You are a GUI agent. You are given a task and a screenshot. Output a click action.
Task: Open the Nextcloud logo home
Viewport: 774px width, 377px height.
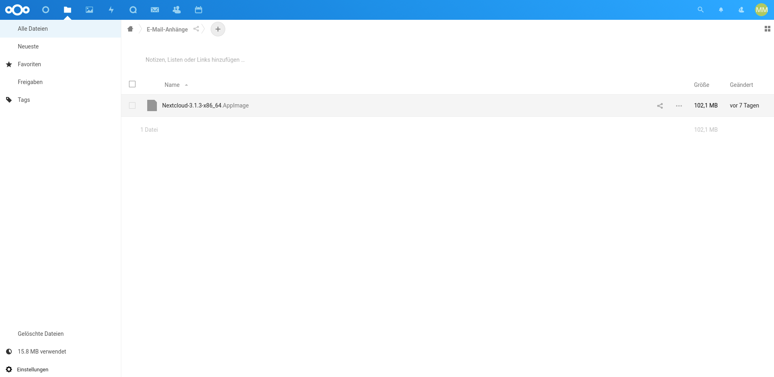[17, 10]
